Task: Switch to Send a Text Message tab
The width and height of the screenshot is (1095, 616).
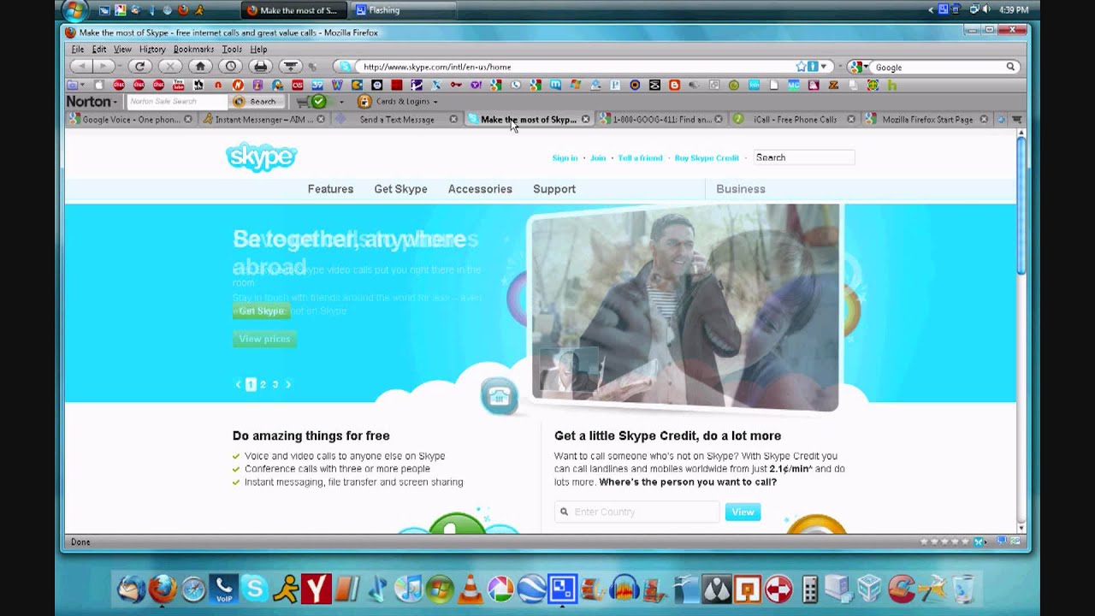Action: point(397,119)
